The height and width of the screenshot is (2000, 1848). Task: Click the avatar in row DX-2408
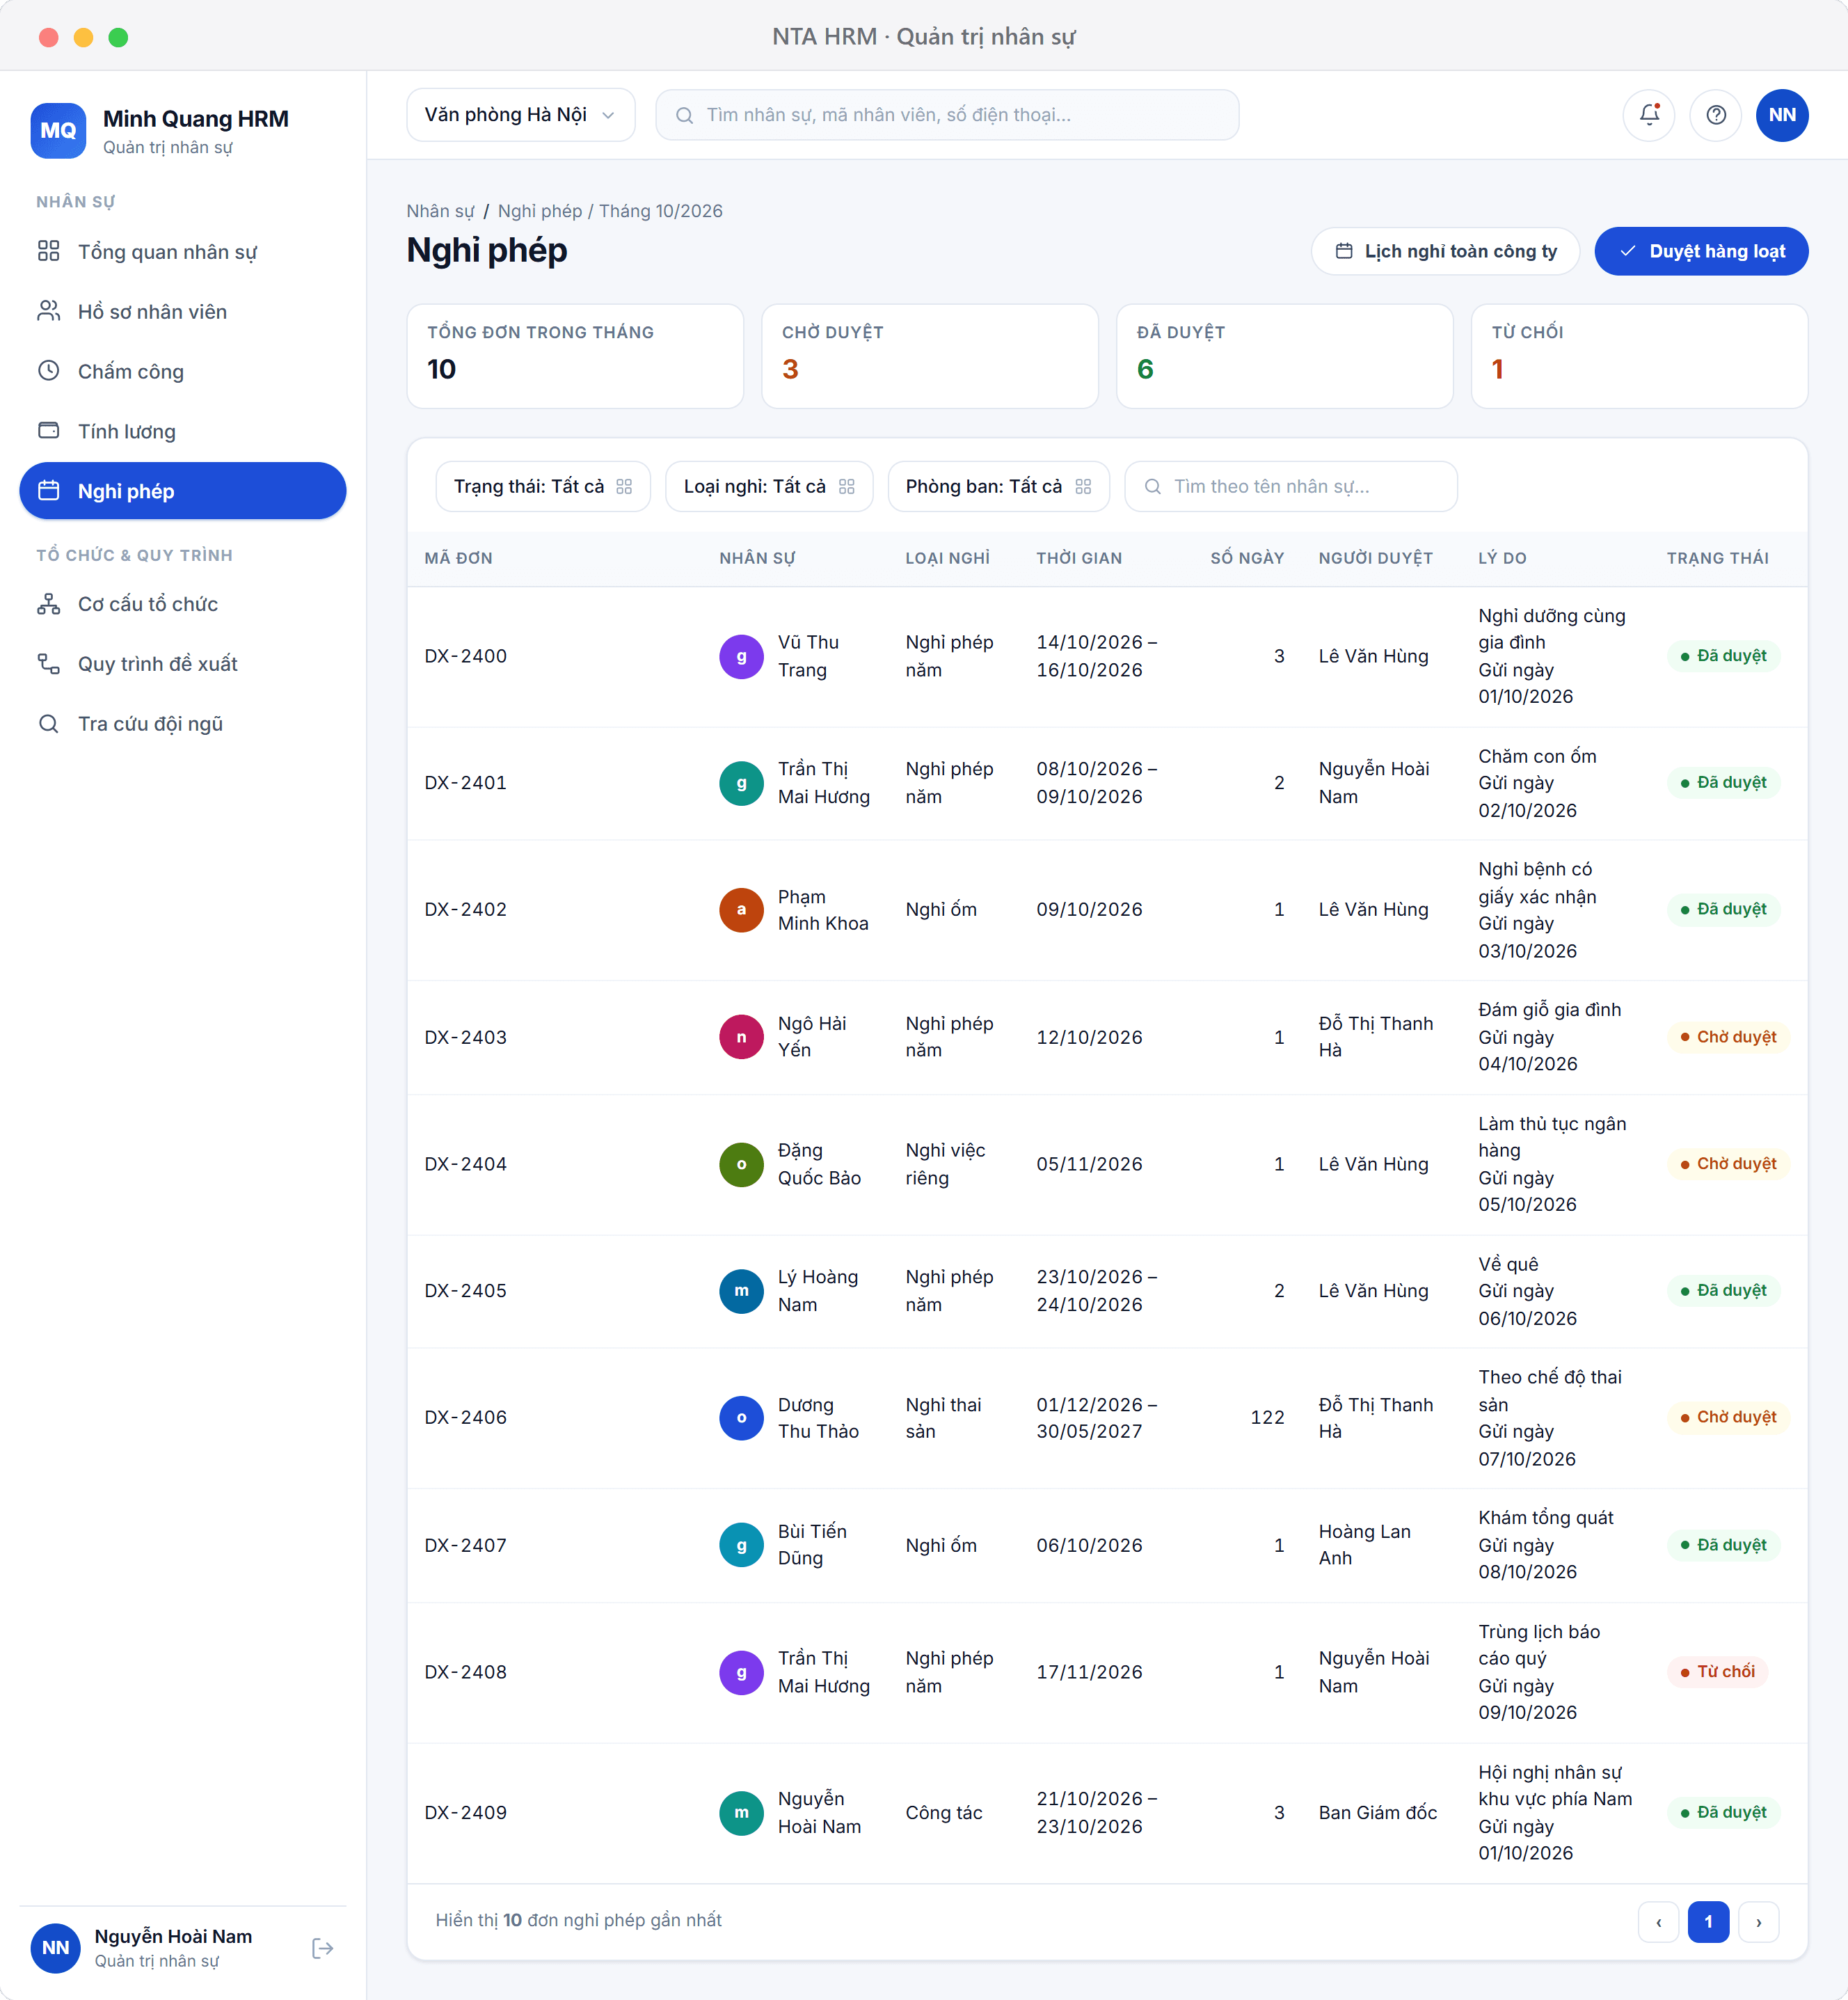[741, 1672]
